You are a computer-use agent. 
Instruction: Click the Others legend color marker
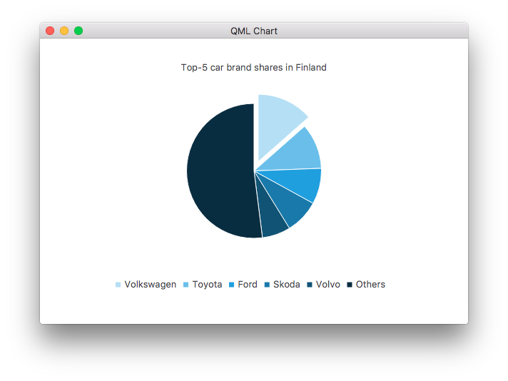(x=350, y=285)
